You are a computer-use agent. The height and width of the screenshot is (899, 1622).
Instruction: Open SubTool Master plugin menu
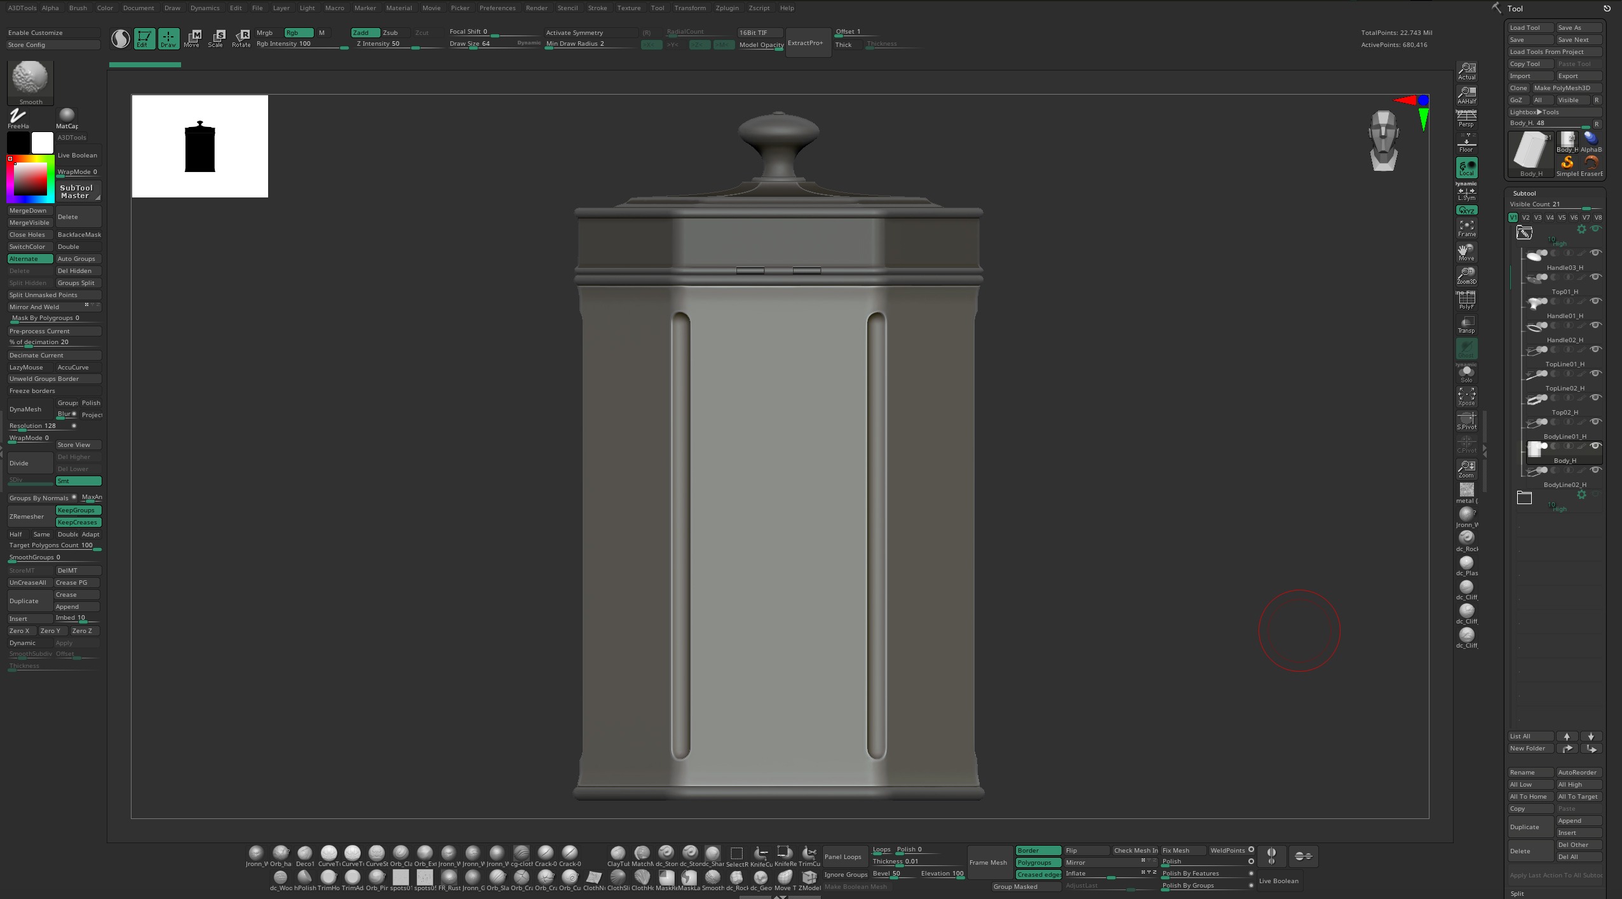point(79,192)
